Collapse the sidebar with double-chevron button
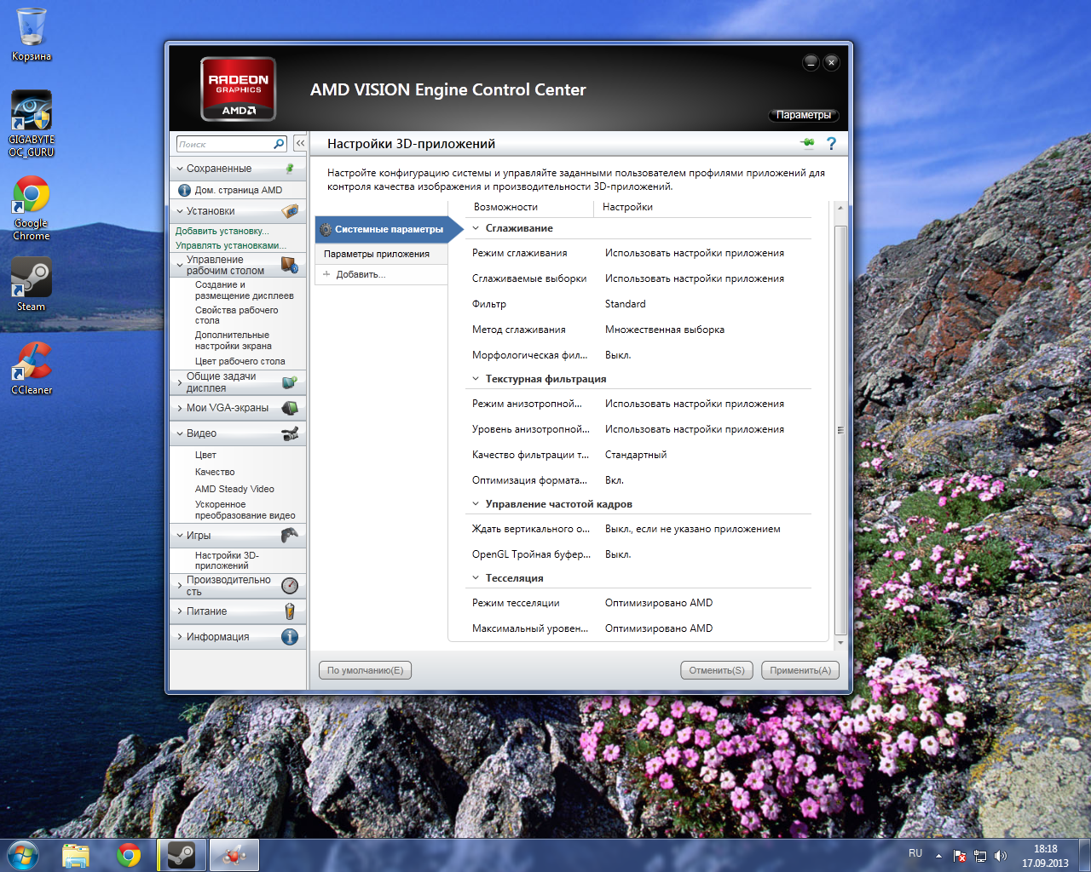 pyautogui.click(x=300, y=144)
